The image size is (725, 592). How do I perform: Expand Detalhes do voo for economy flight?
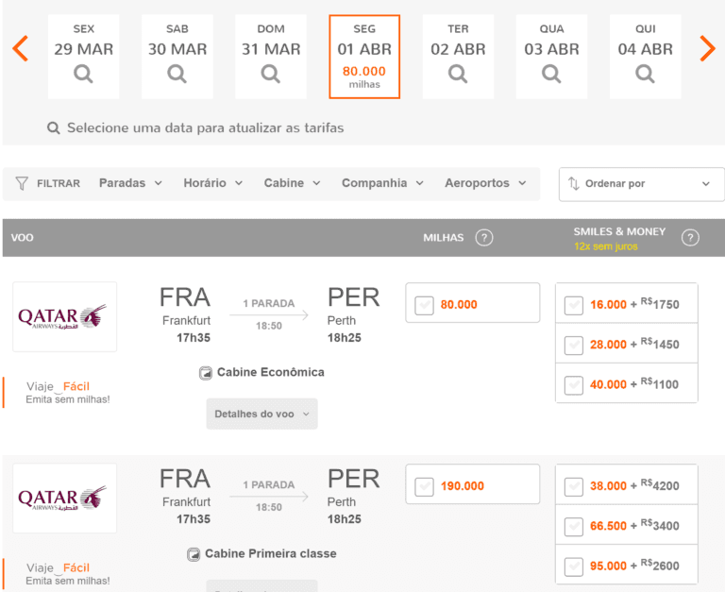[x=261, y=414]
